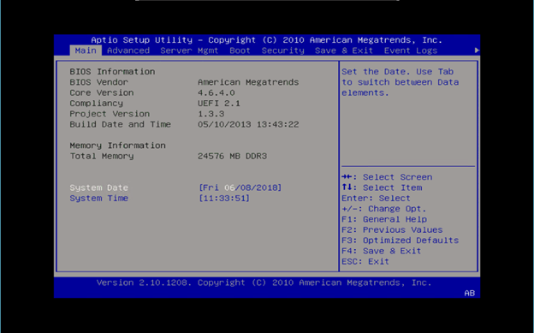Click the ESC: Exit hint
The height and width of the screenshot is (333, 534).
click(x=365, y=262)
